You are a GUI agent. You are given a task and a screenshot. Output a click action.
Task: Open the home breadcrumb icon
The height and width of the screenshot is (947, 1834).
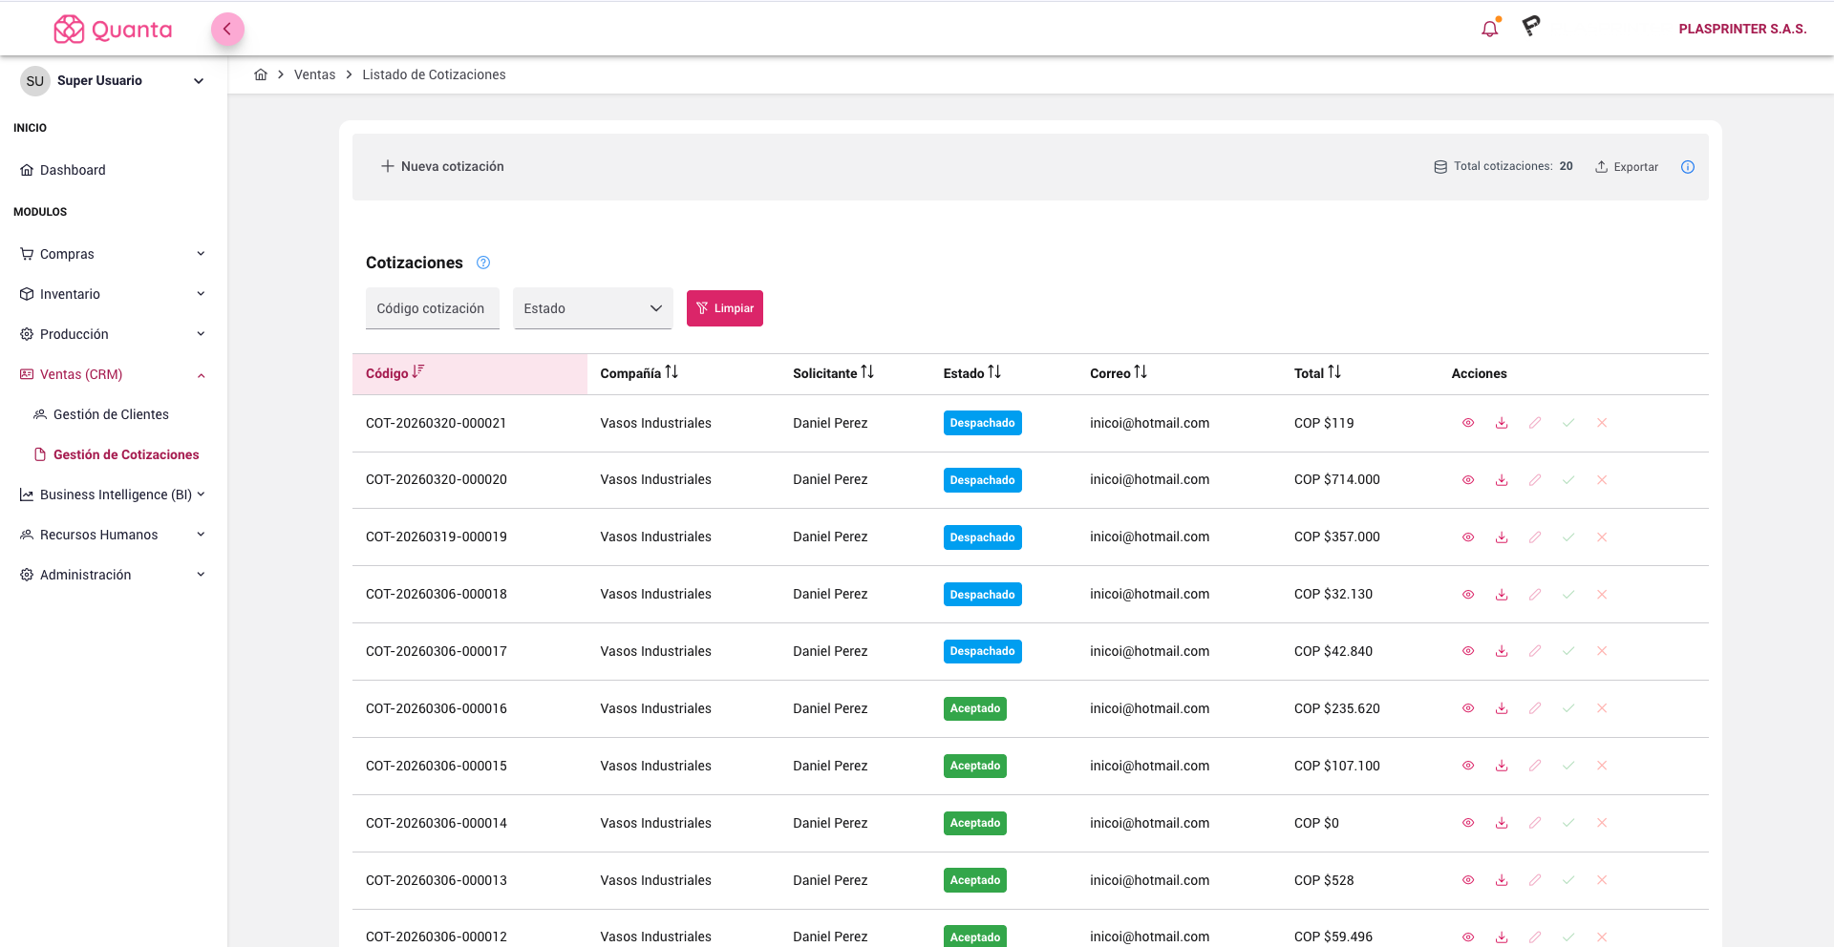[261, 74]
